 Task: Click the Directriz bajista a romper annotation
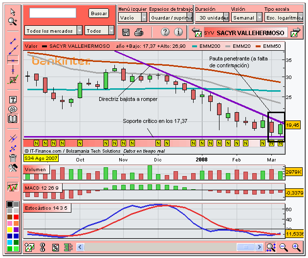coord(128,99)
